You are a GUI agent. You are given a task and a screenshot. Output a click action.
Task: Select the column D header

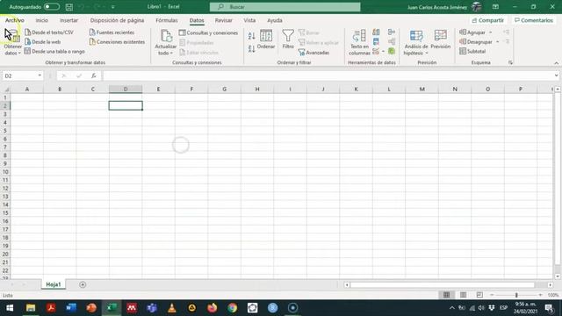pos(126,90)
